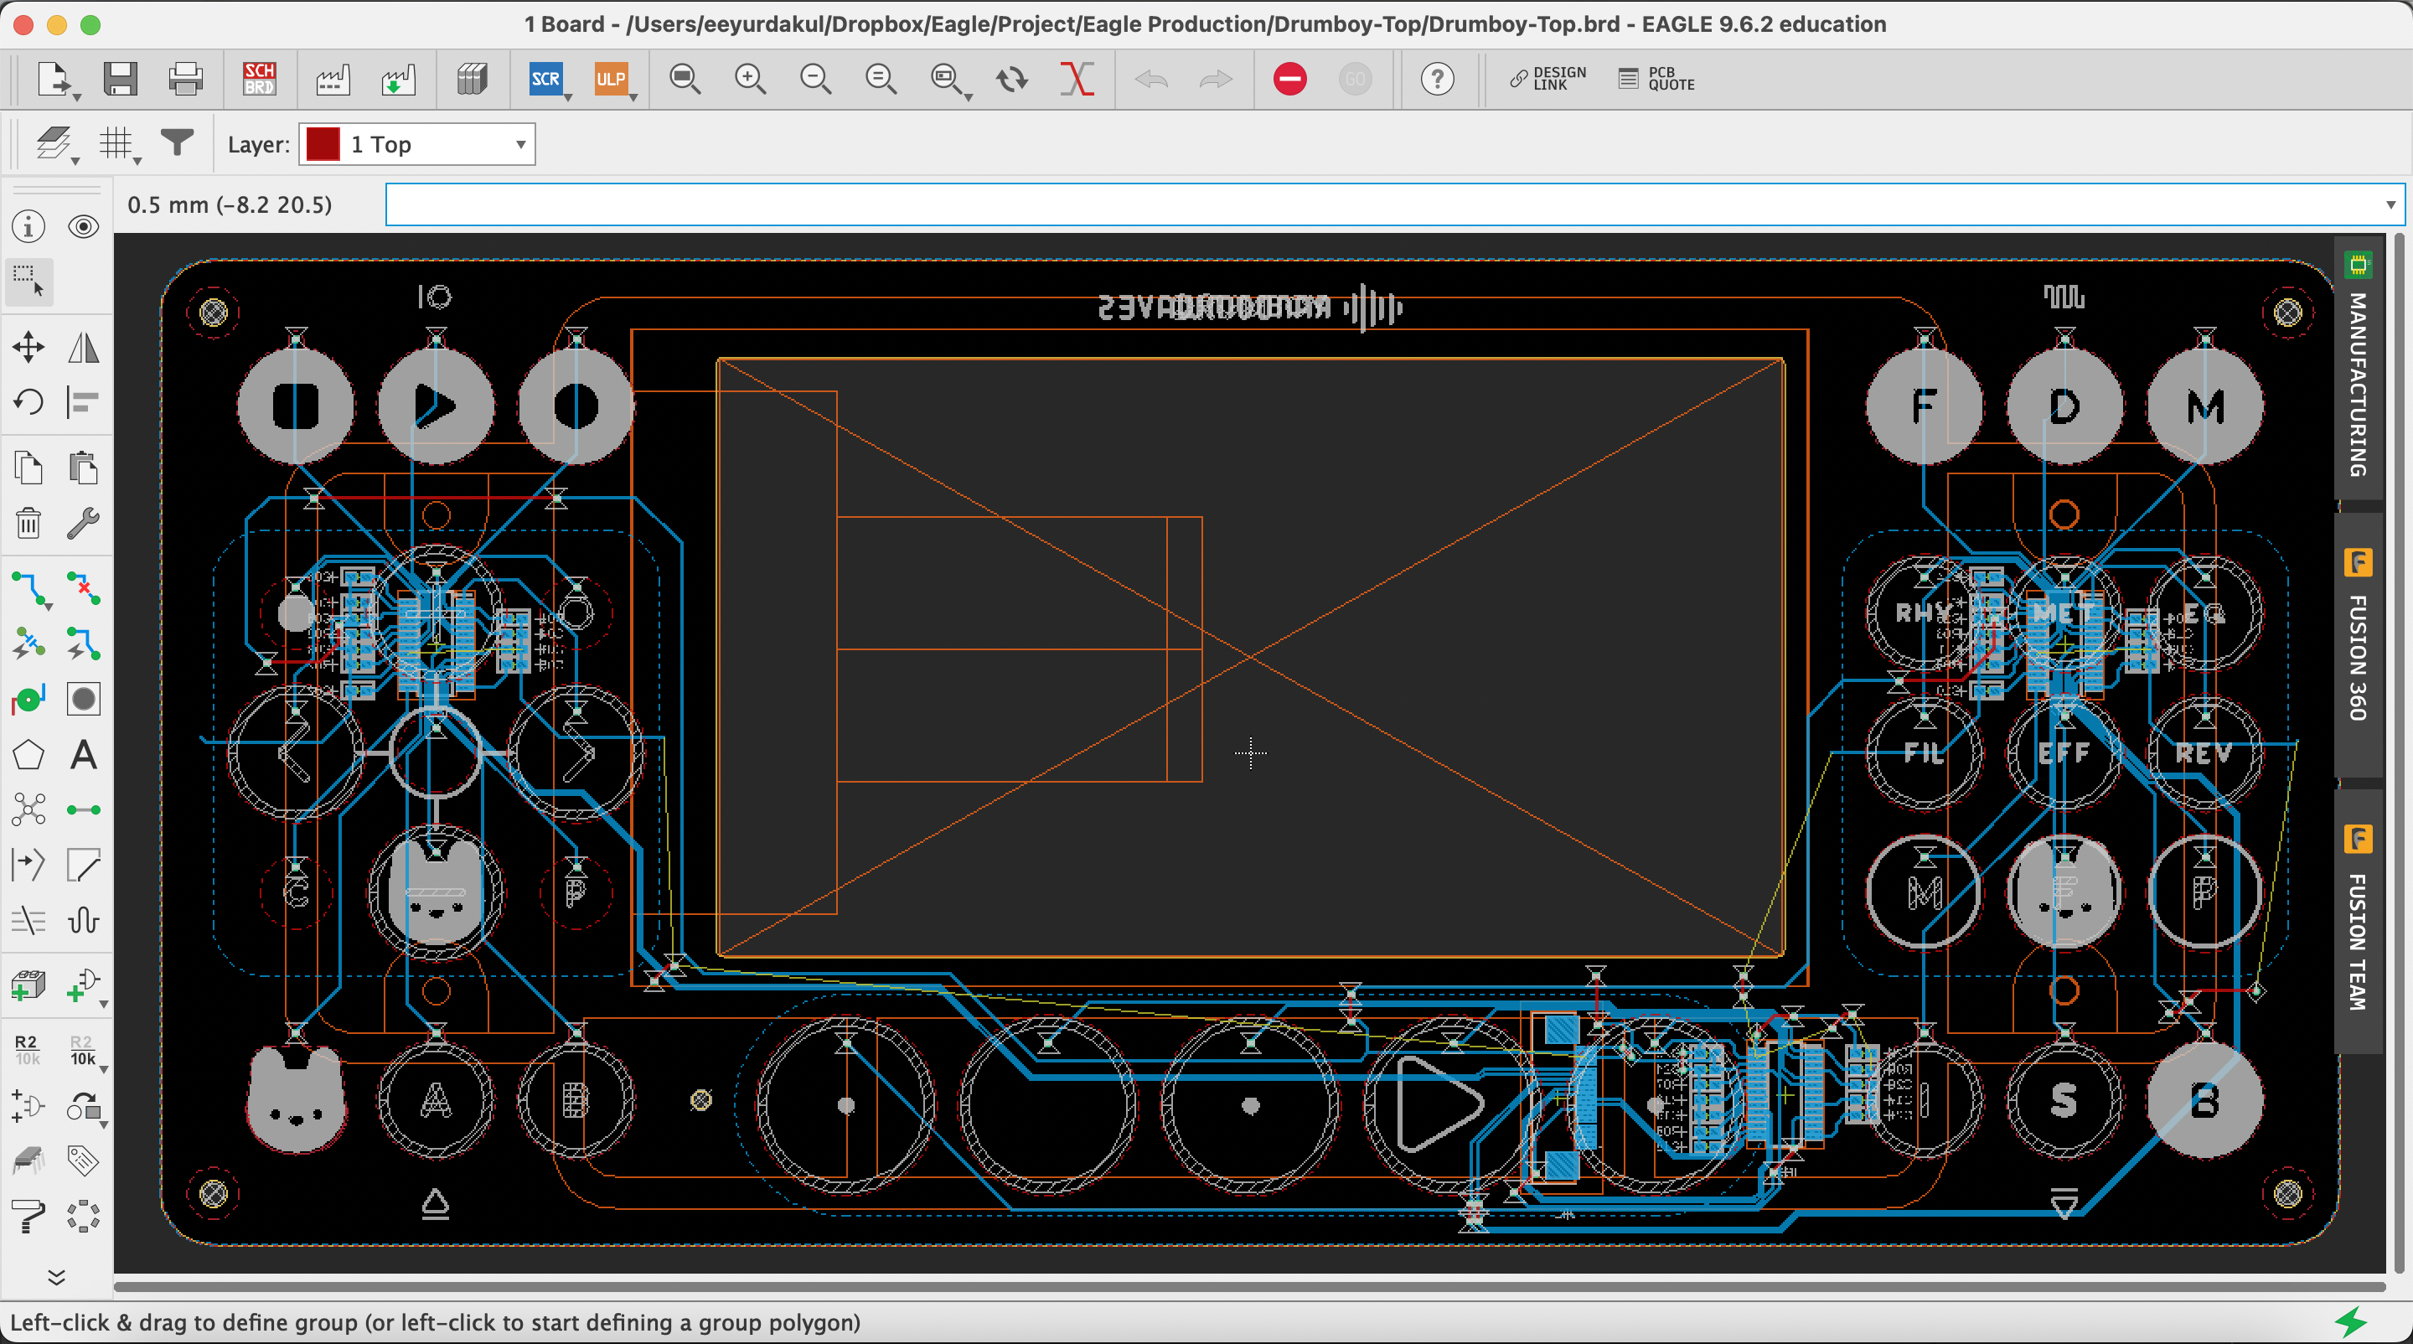Select the Ripup tool with red X

(84, 589)
